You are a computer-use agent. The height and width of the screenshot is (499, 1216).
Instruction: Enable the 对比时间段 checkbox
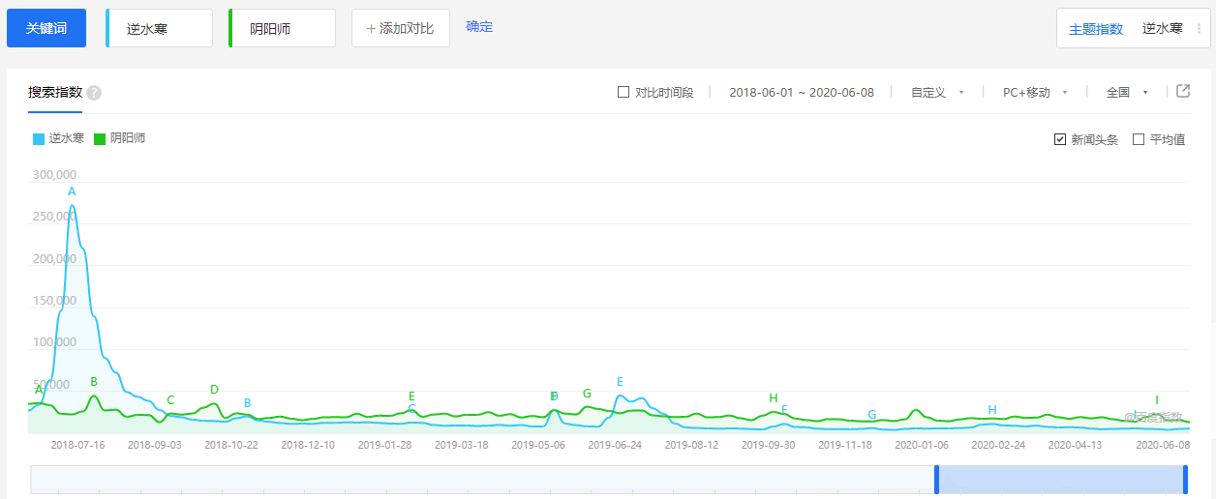pyautogui.click(x=623, y=93)
